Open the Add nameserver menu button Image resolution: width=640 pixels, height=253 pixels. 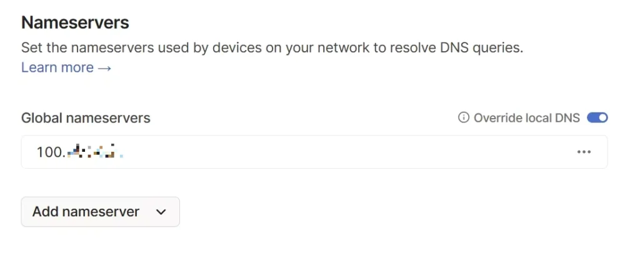point(101,212)
